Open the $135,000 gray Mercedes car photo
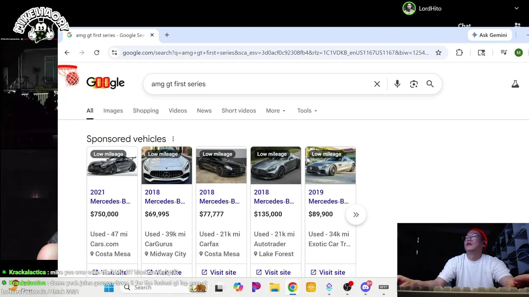This screenshot has width=529, height=297. pyautogui.click(x=276, y=165)
